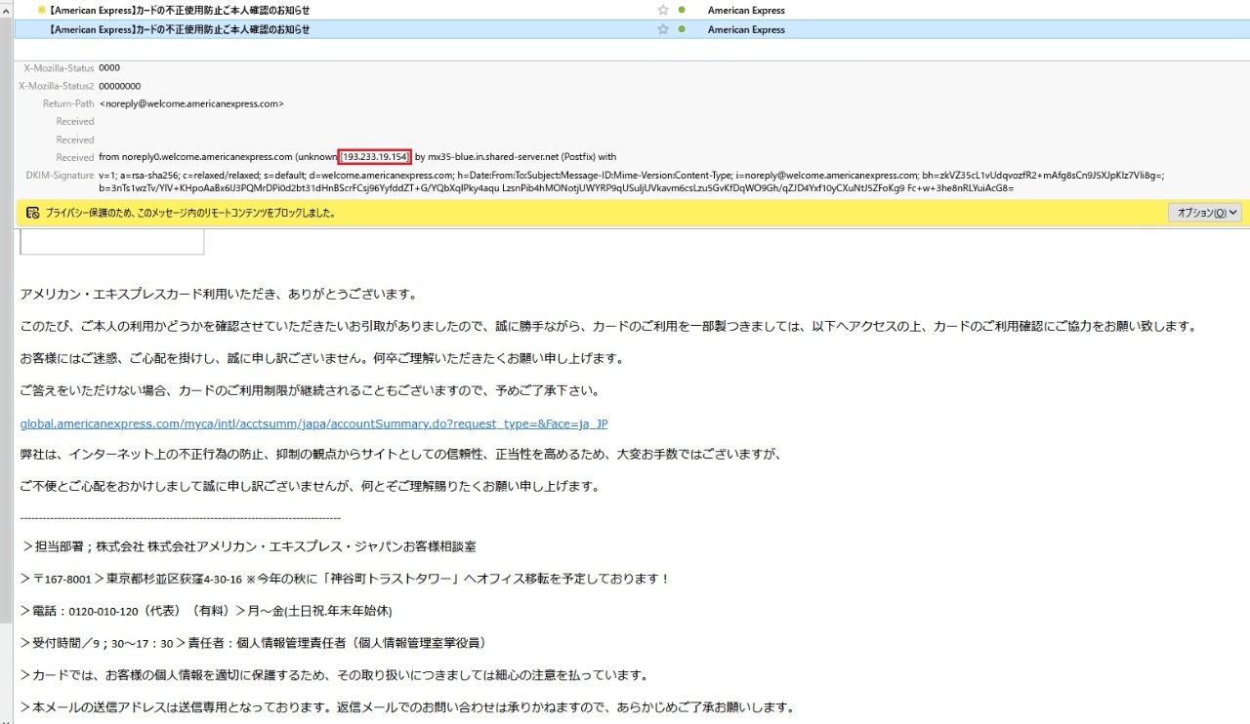
Task: Click the privacy blocked-content icon in yellow bar
Action: click(32, 212)
